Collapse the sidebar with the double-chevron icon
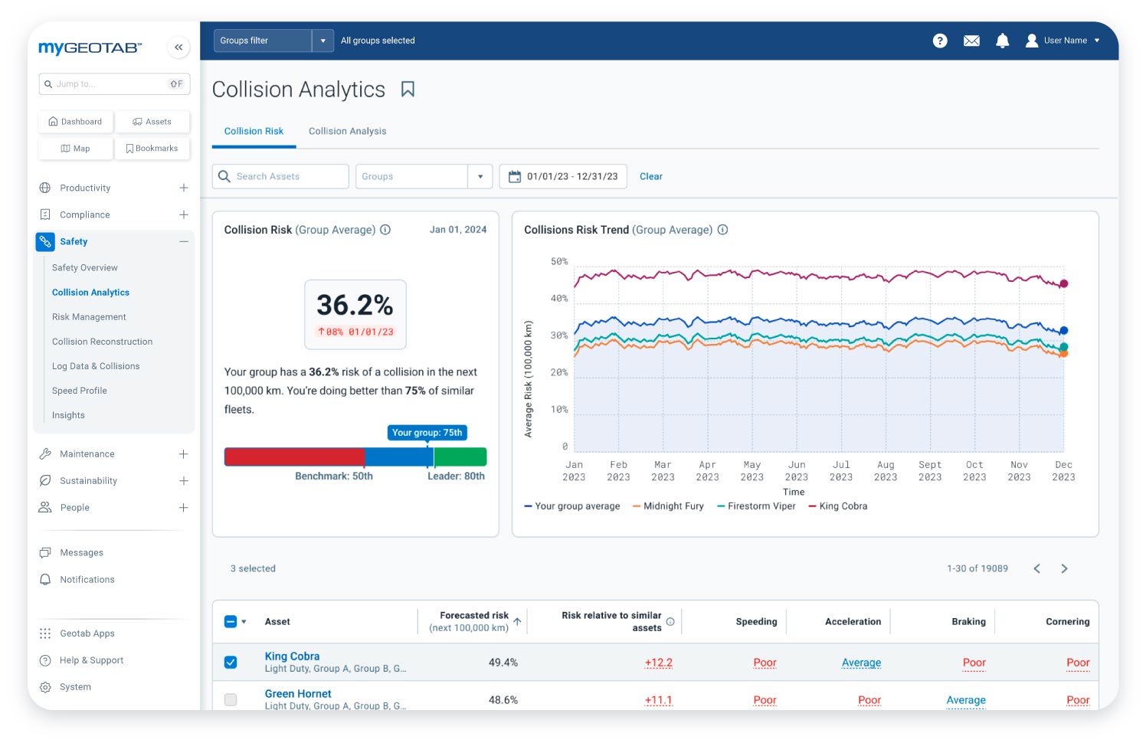 [x=178, y=47]
